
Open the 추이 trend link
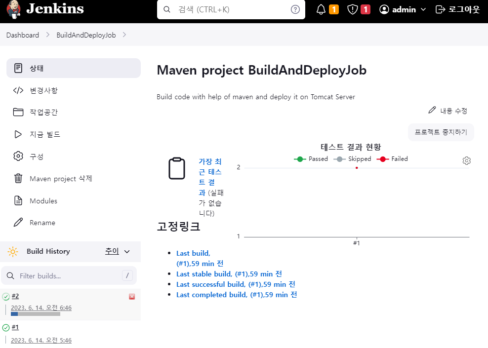point(112,251)
